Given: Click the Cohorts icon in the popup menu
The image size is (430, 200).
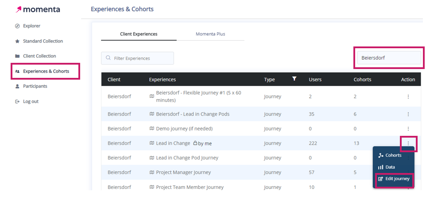Looking at the screenshot, I should [381, 155].
